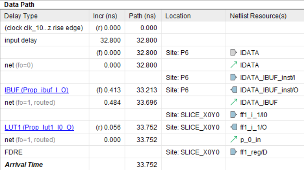Screen dimensions: 304x170
Task: Click the p_0_in net resource name
Action: point(250,140)
